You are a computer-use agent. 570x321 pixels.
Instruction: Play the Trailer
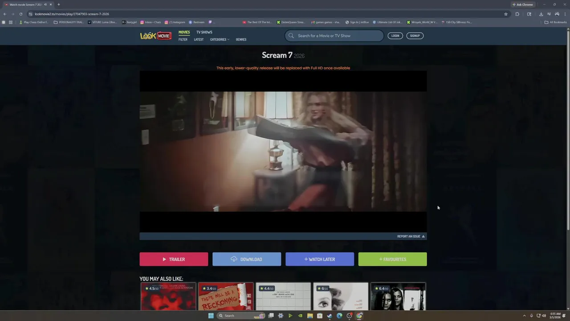pos(174,259)
